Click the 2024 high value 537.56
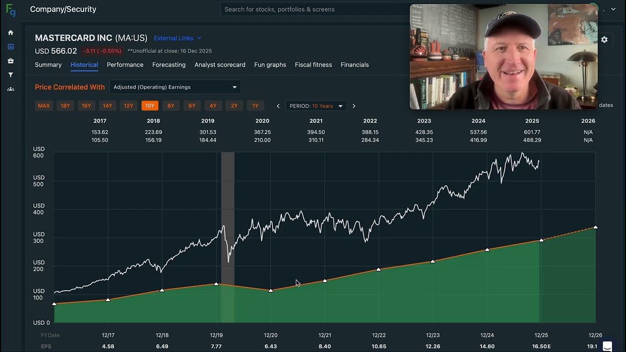The height and width of the screenshot is (352, 626). (x=478, y=132)
